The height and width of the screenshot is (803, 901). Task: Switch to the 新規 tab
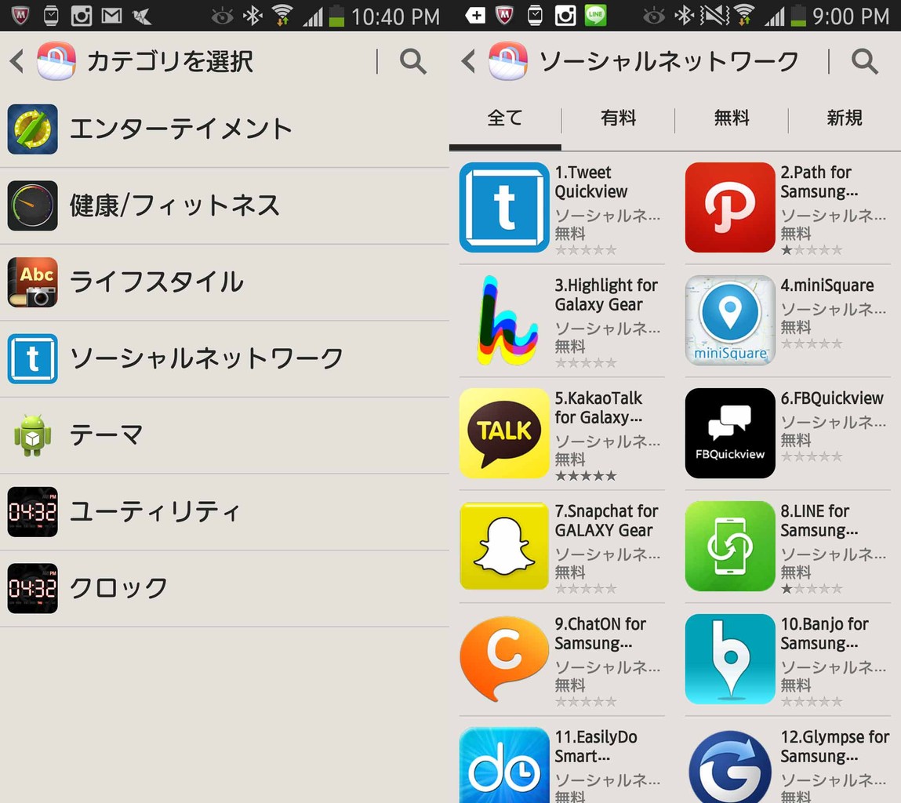click(845, 118)
